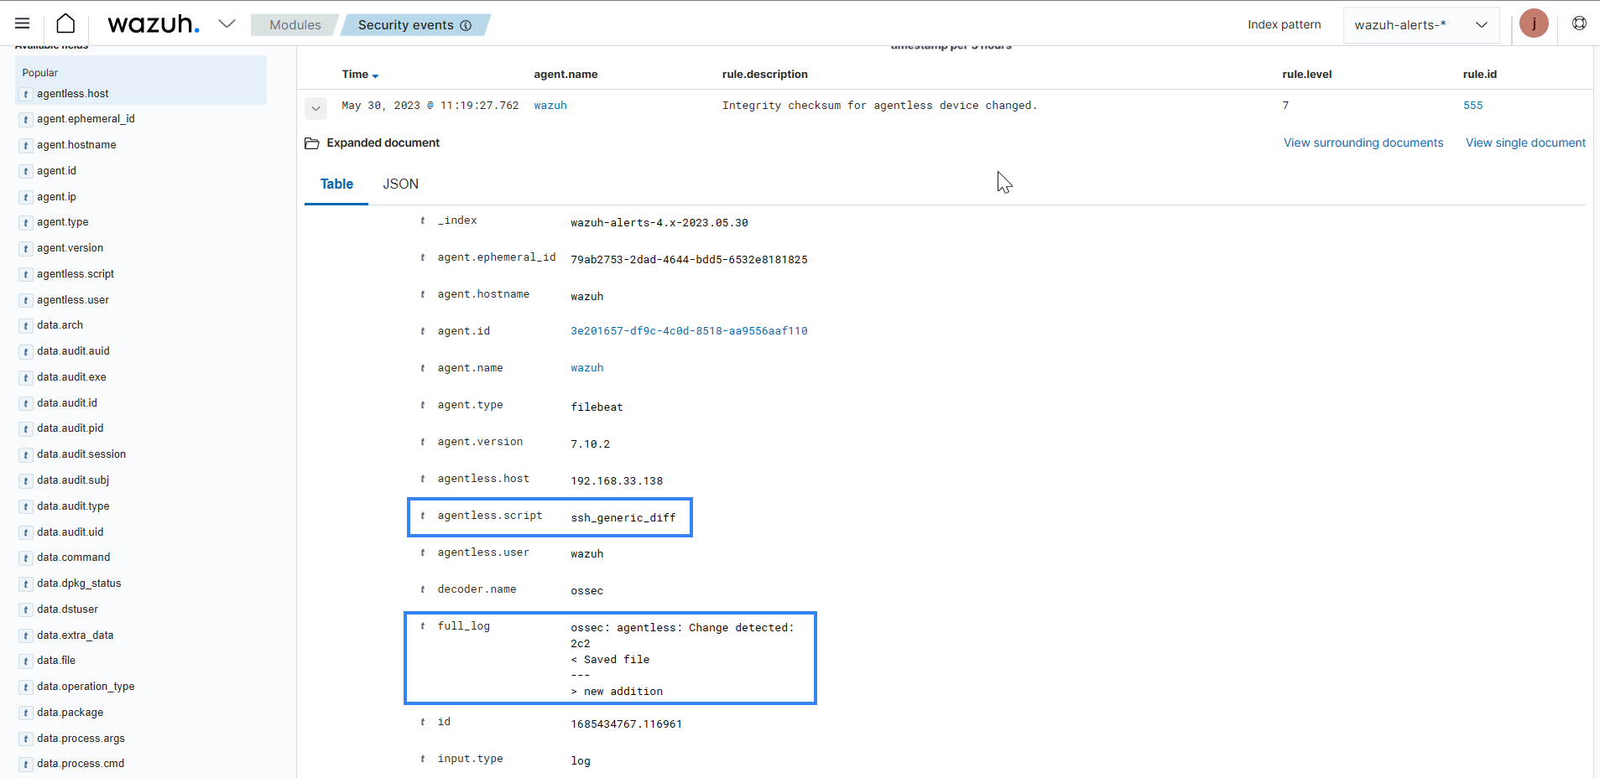This screenshot has height=778, width=1600.
Task: Click the type icon beside data.audit.pid
Action: (x=26, y=428)
